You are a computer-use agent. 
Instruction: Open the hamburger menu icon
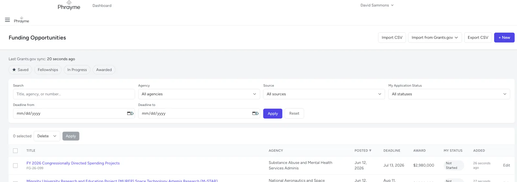pyautogui.click(x=7, y=20)
